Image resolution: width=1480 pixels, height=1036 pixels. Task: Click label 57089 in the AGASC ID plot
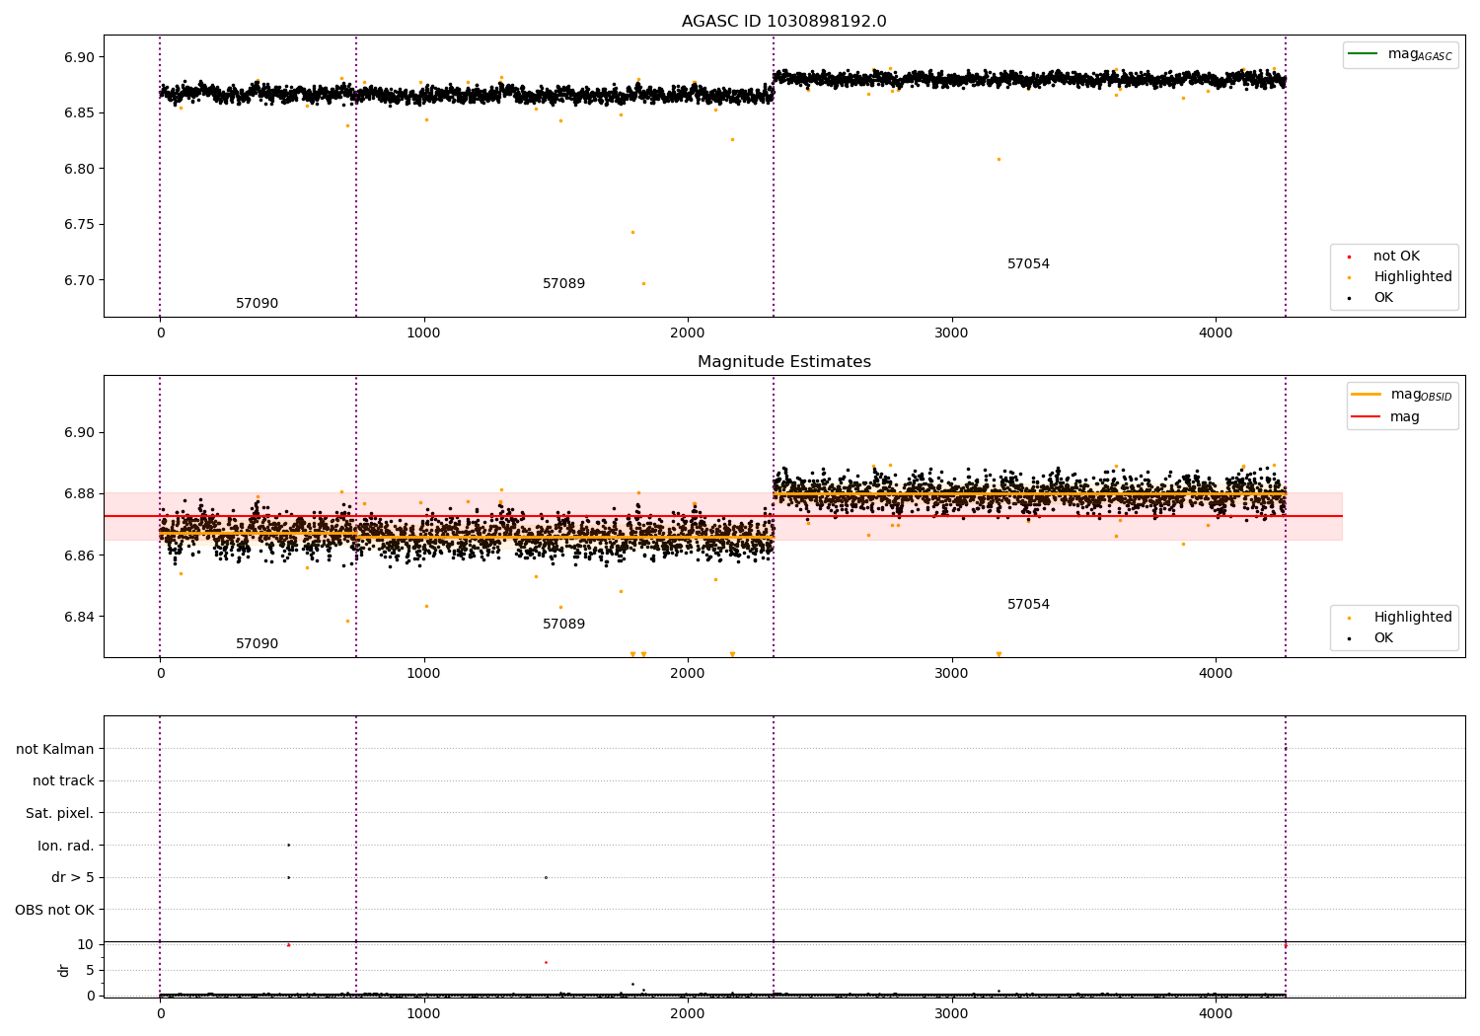563,284
